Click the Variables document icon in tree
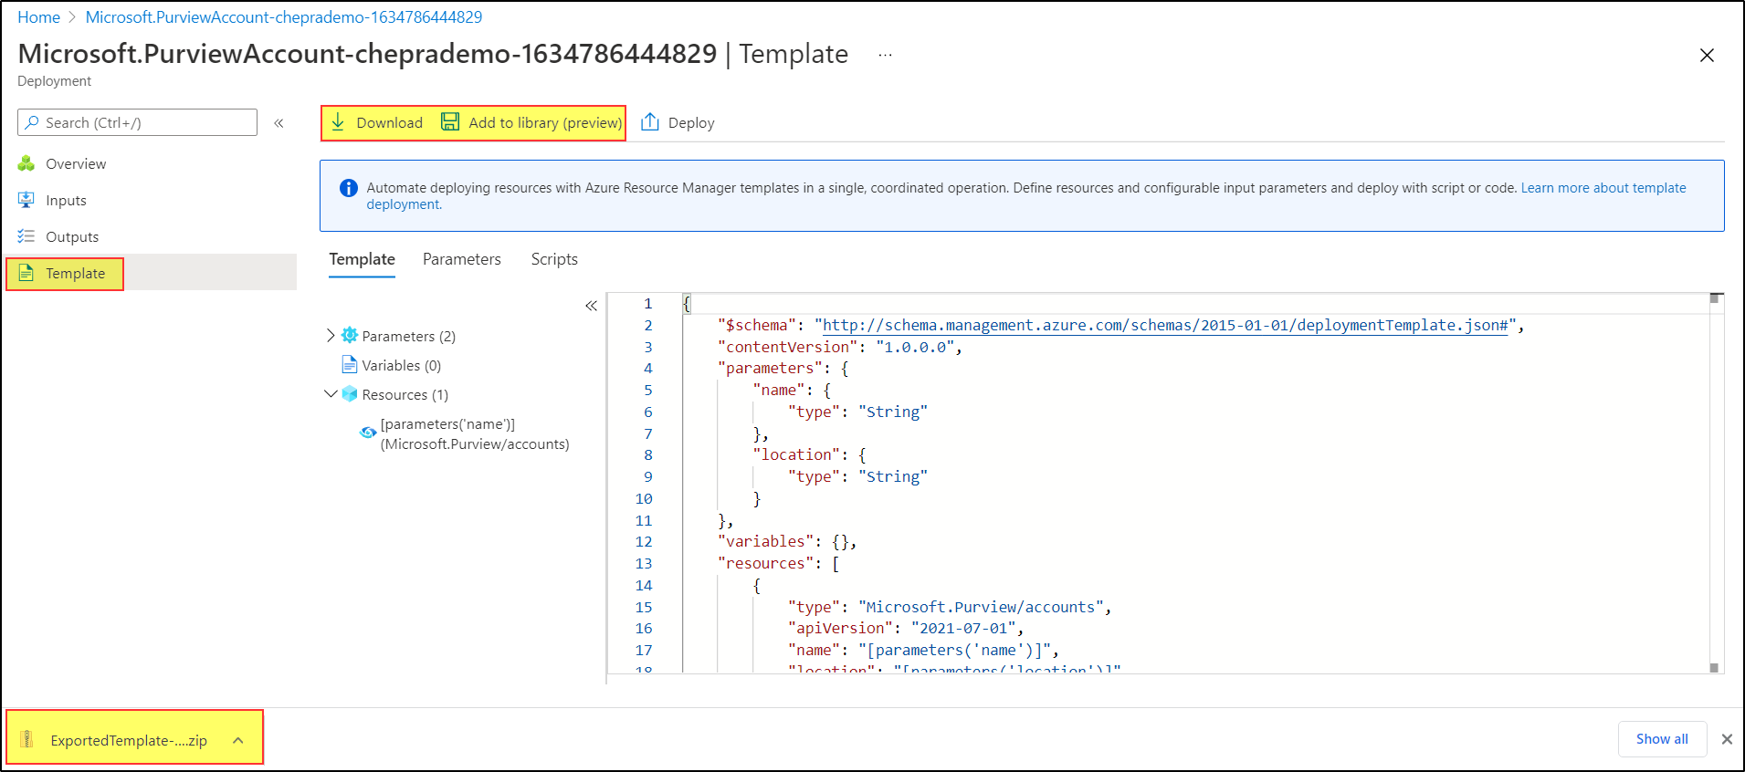Viewport: 1745px width, 772px height. point(350,365)
